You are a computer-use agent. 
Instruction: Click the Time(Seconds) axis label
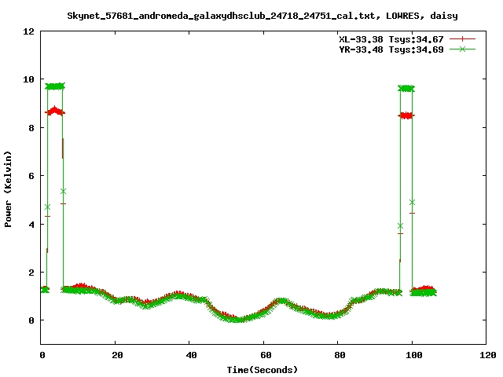262,370
